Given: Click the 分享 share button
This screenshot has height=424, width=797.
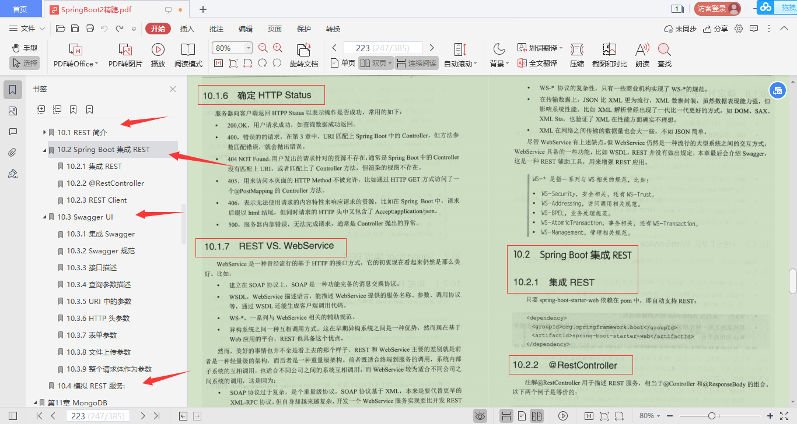Looking at the screenshot, I should point(715,29).
